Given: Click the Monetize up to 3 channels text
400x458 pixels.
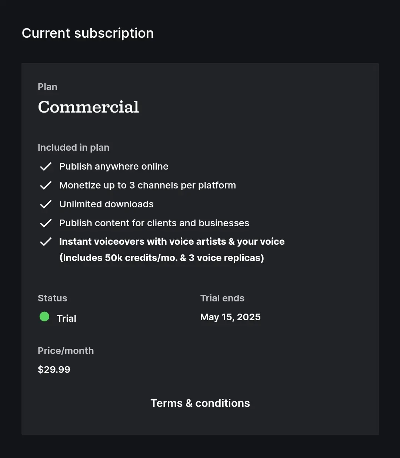Looking at the screenshot, I should click(x=147, y=185).
